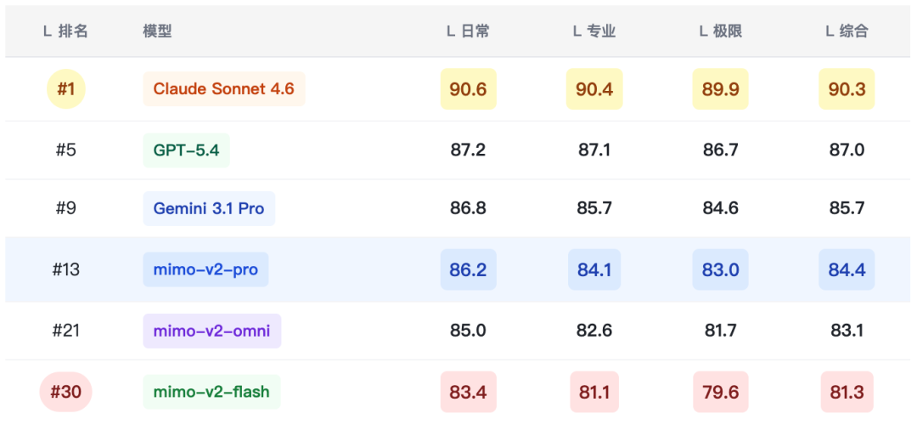The width and height of the screenshot is (917, 436).
Task: Click Claude's 90.3 综合 score
Action: (847, 89)
